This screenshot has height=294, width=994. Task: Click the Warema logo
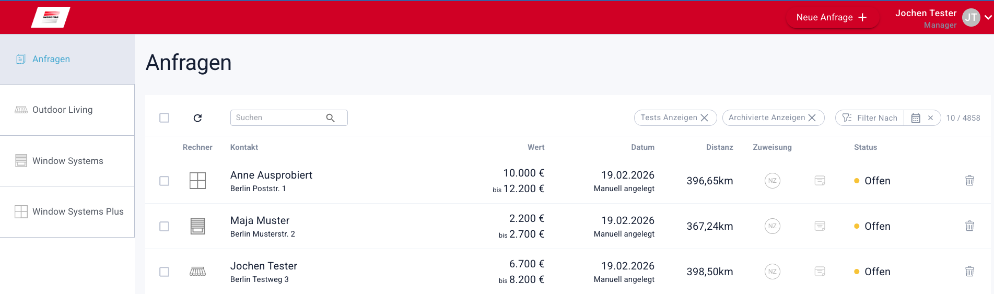coord(51,17)
